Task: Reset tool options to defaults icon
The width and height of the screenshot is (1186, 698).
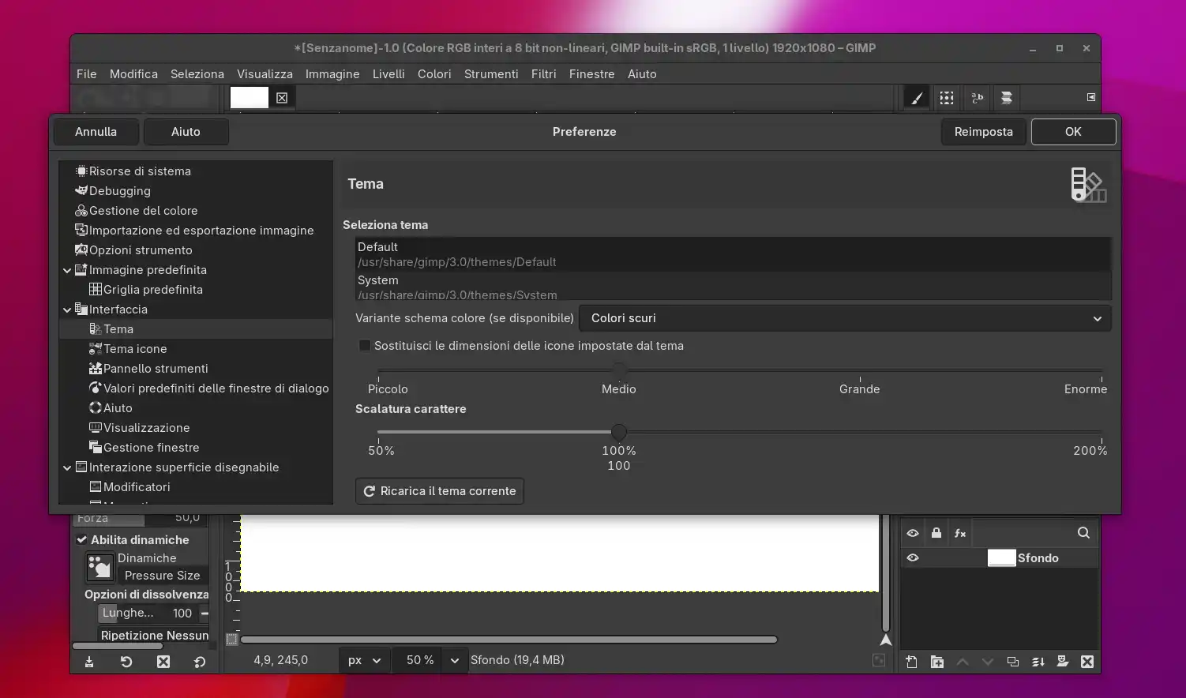Action: click(200, 662)
